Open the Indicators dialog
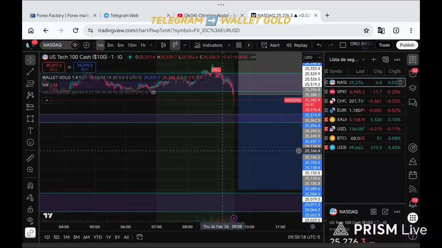This screenshot has width=442, height=248. (208, 45)
